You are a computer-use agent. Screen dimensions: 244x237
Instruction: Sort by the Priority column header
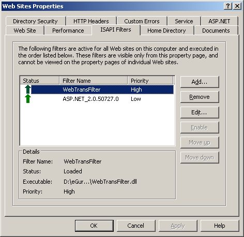tap(150, 81)
